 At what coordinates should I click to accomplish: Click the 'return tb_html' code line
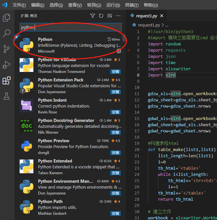[x=175, y=199]
